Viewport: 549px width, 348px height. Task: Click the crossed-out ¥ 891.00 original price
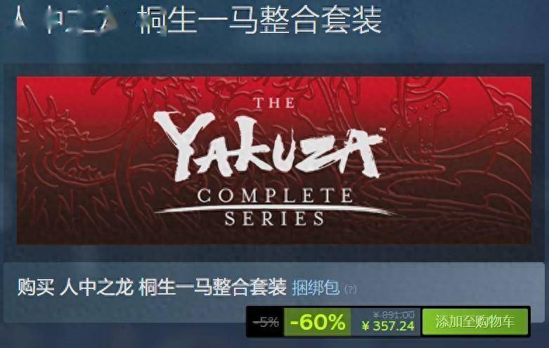[x=394, y=314]
